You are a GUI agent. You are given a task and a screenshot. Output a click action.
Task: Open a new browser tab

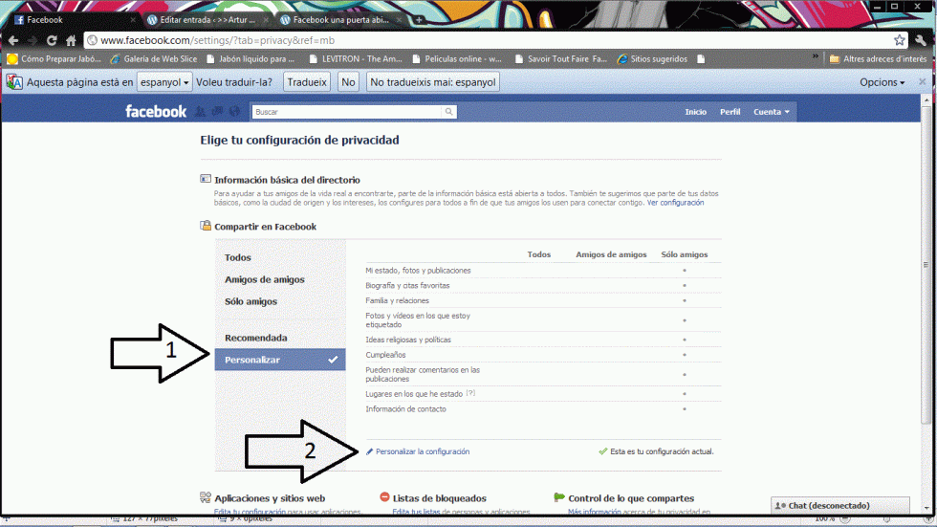click(419, 19)
